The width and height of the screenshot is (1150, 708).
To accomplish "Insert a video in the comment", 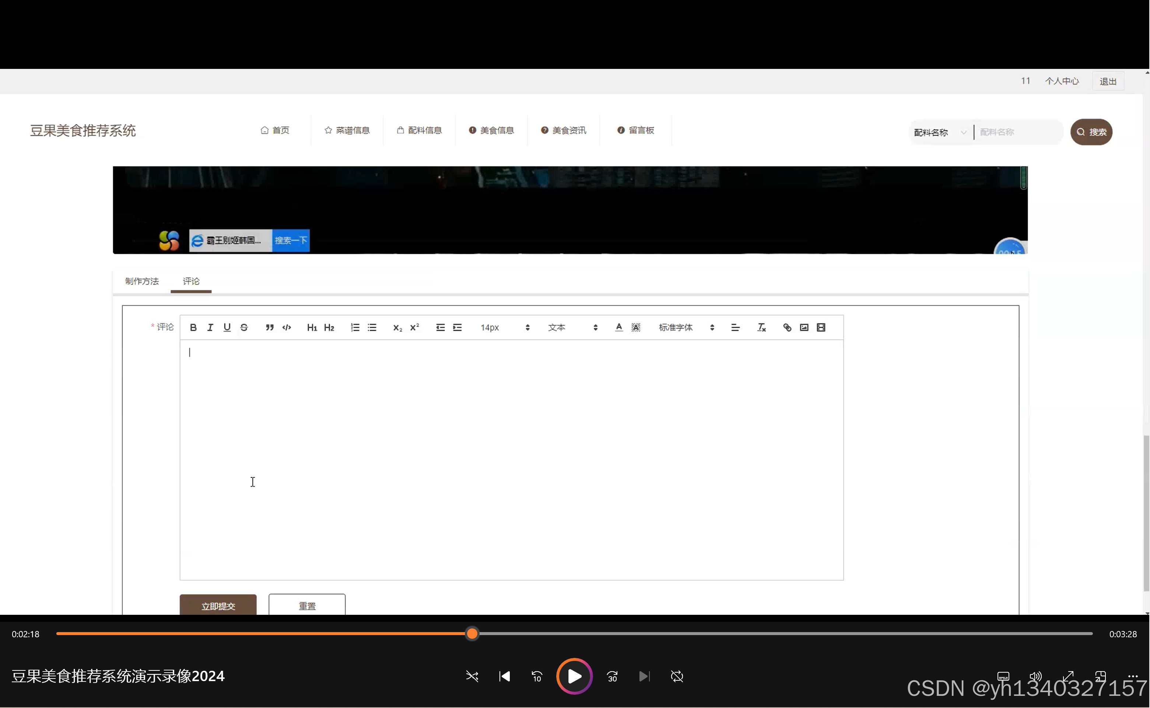I will [821, 327].
